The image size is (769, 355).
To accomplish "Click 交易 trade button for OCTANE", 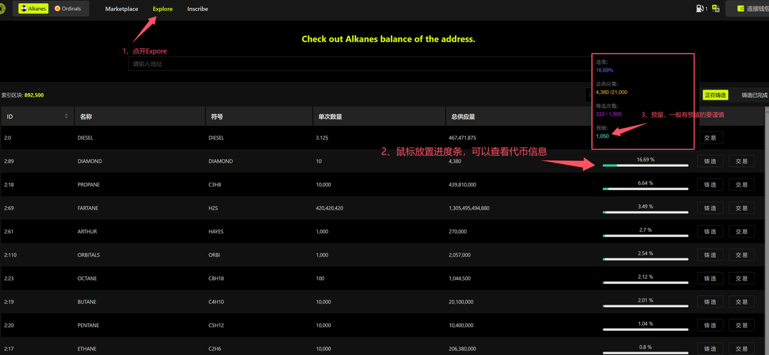I will [741, 278].
